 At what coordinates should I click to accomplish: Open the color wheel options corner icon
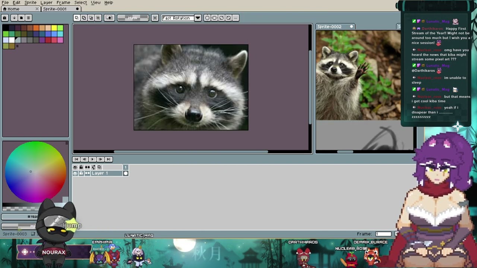(x=67, y=143)
